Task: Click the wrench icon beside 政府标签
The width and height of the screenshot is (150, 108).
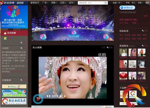Action: click(143, 31)
